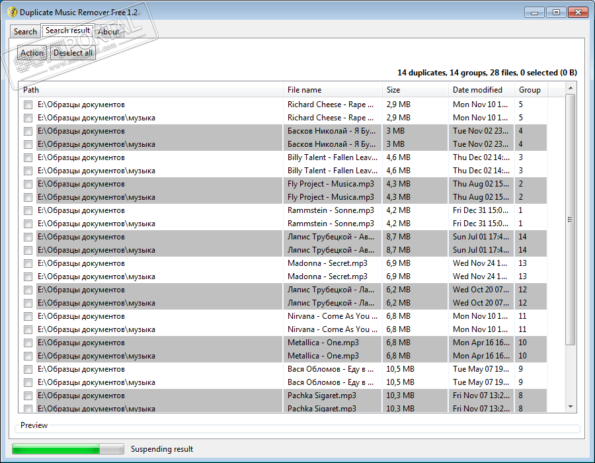Check the Басков Николай row in музыка folder

pos(28,145)
